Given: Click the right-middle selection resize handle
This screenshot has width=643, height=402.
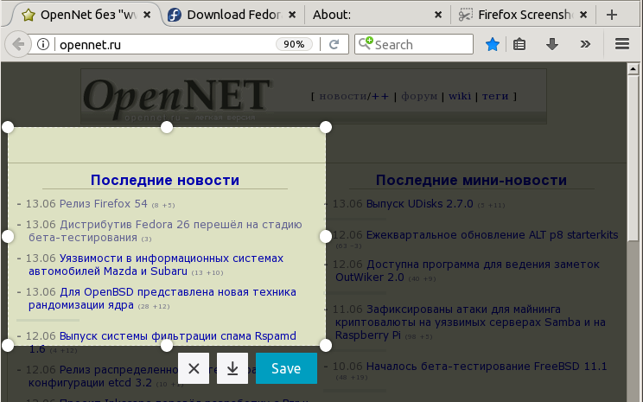Looking at the screenshot, I should [x=326, y=236].
